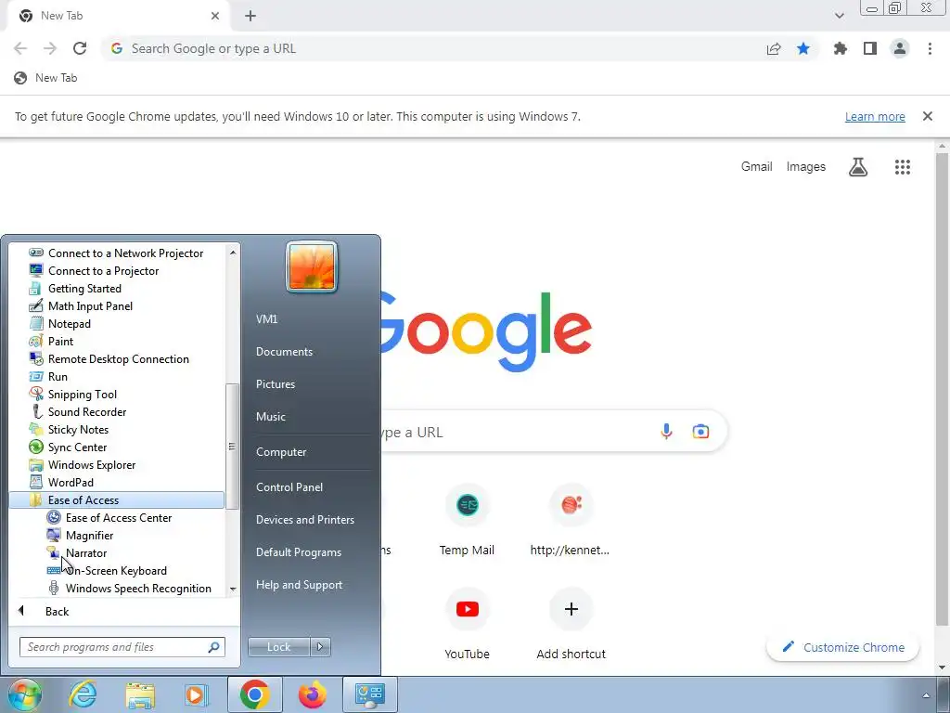Open Chrome Extensions puzzle icon
The image size is (950, 713).
click(x=841, y=48)
